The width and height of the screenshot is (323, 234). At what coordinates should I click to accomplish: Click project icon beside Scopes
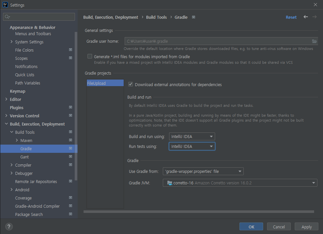tap(70, 58)
